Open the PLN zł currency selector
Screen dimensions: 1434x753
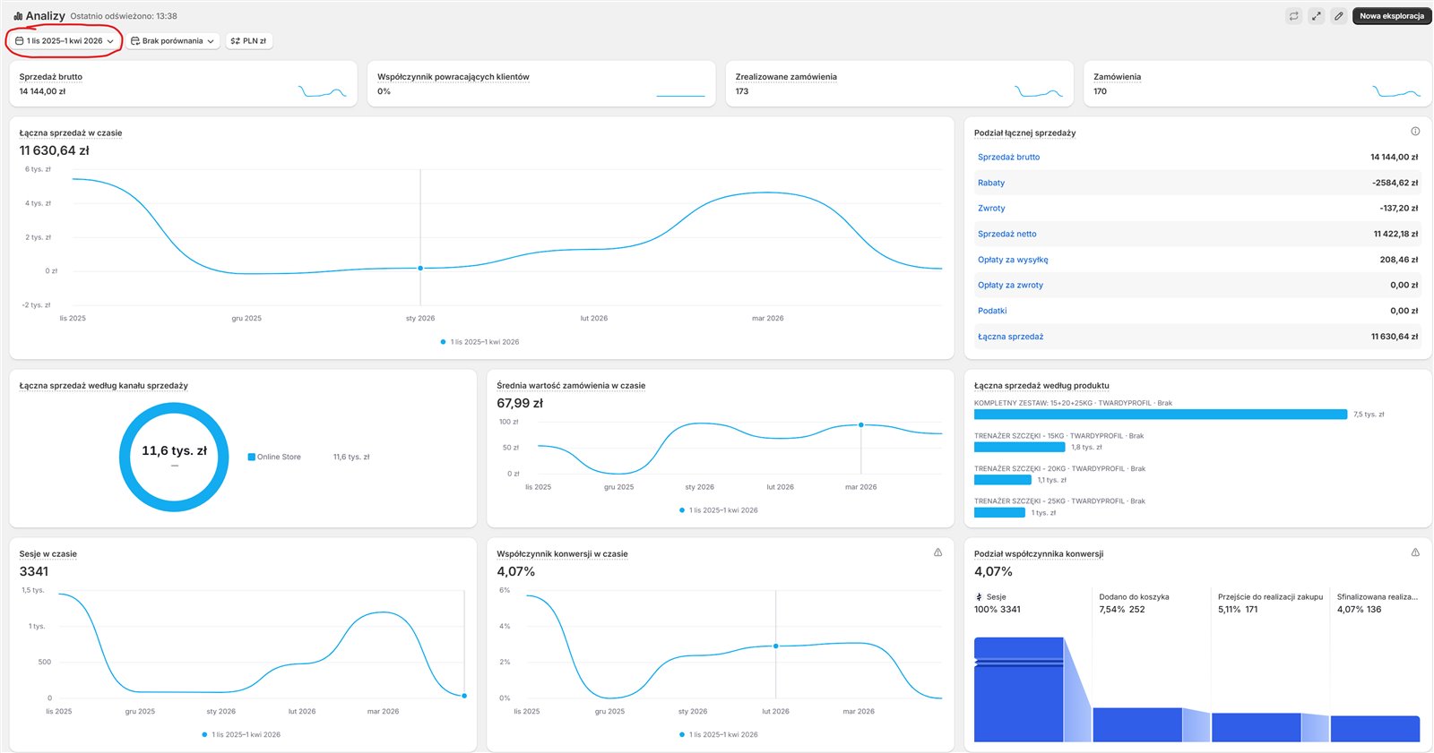point(248,41)
